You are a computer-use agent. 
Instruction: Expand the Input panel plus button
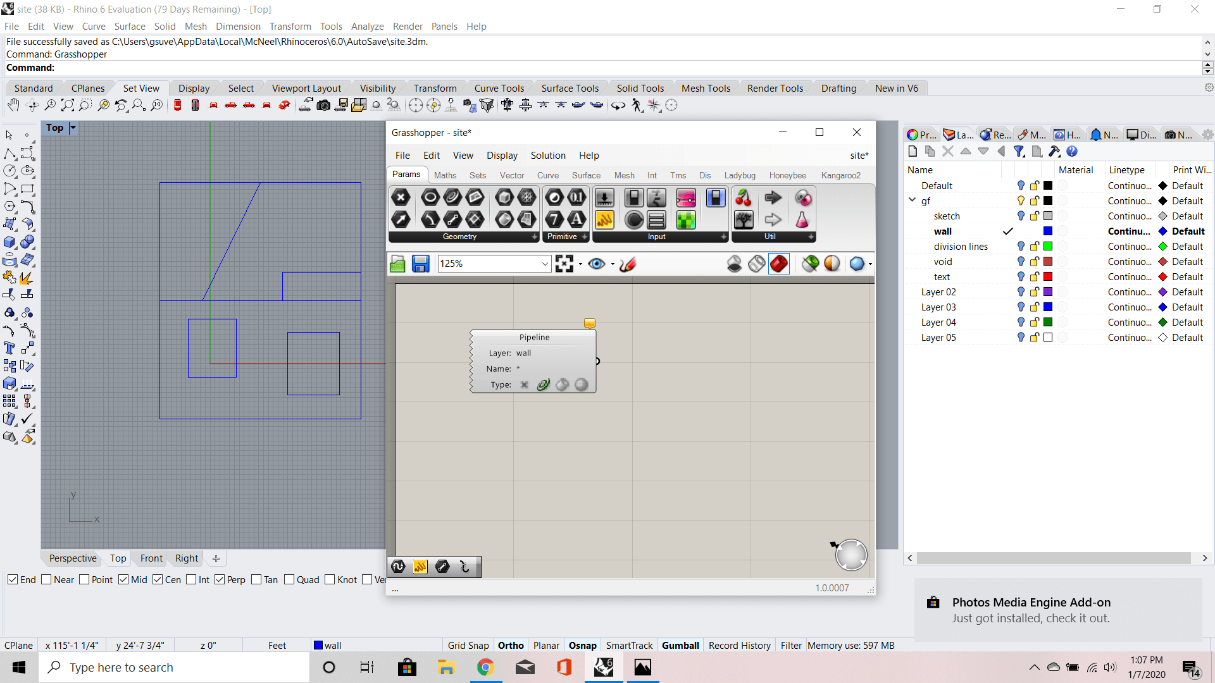724,237
